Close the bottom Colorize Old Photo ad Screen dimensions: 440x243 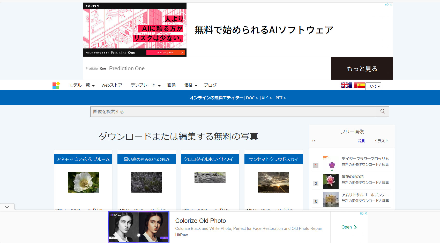click(x=366, y=214)
